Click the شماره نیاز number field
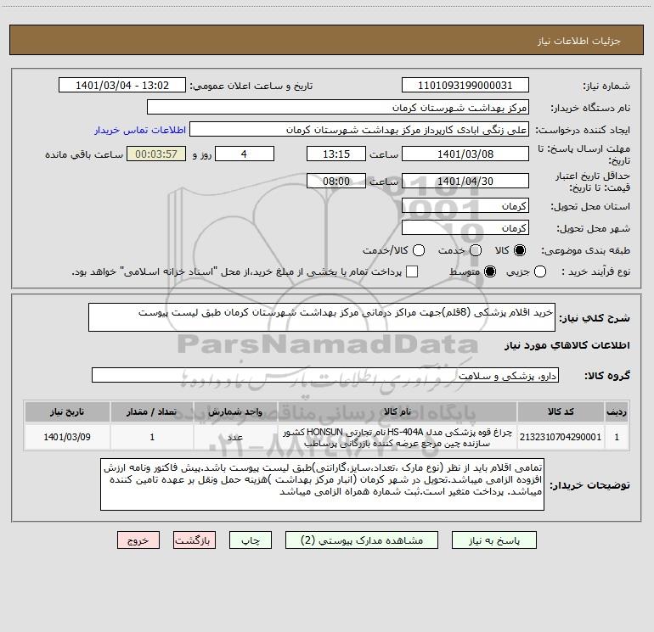The image size is (654, 632). 465,86
